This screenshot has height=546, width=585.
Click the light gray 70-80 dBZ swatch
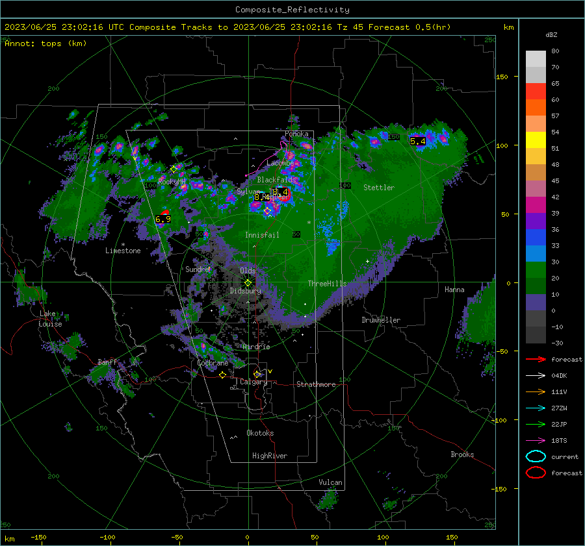[536, 58]
